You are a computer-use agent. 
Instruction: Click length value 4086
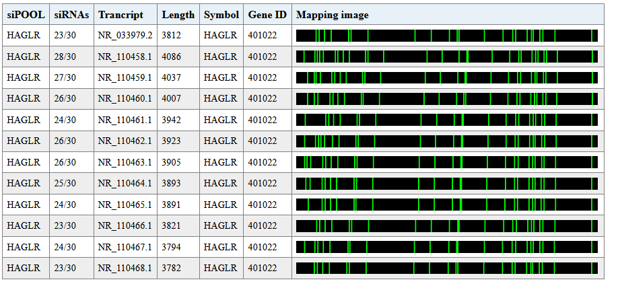(171, 57)
